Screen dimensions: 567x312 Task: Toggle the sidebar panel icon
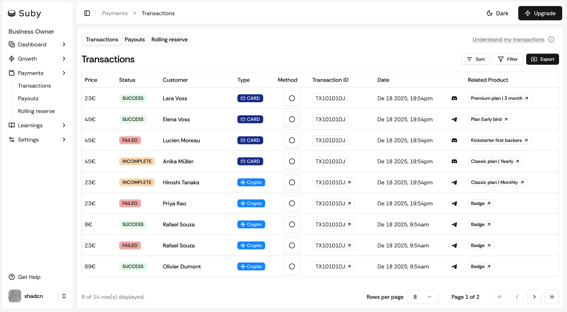pos(87,13)
